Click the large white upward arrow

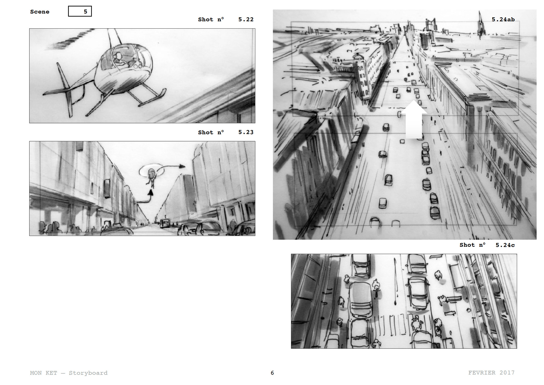pos(413,120)
